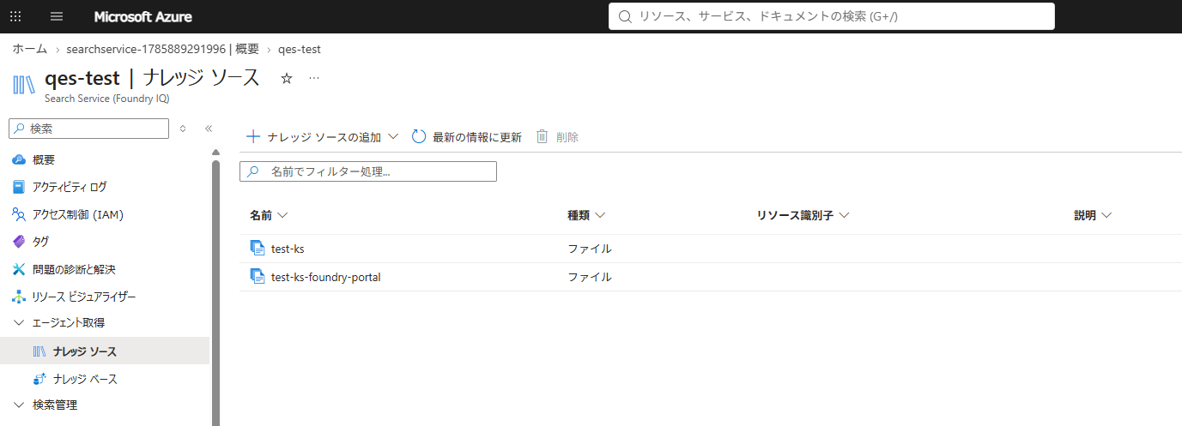Image resolution: width=1182 pixels, height=426 pixels.
Task: Open the Azure portal apps grid icon
Action: (15, 16)
